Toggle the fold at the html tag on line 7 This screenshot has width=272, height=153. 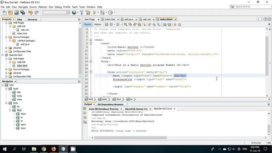click(91, 40)
